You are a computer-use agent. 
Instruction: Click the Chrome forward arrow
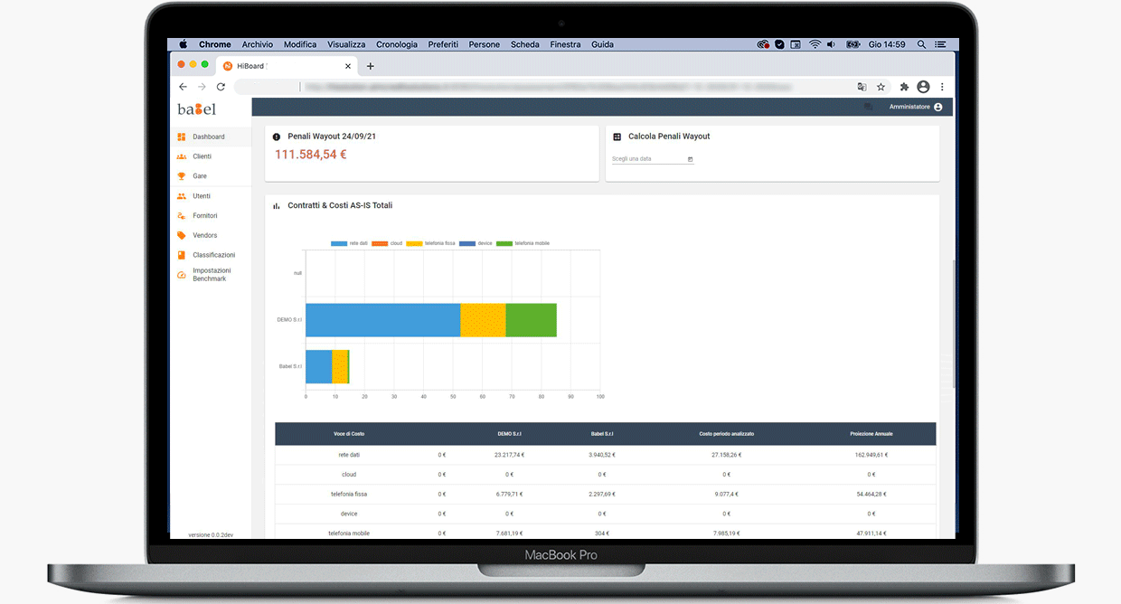point(202,87)
